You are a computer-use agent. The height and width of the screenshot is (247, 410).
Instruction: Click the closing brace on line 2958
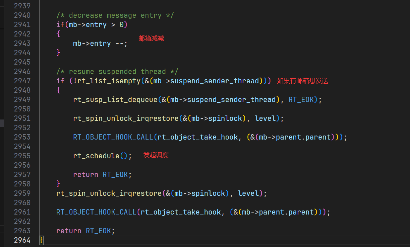pyautogui.click(x=58, y=184)
